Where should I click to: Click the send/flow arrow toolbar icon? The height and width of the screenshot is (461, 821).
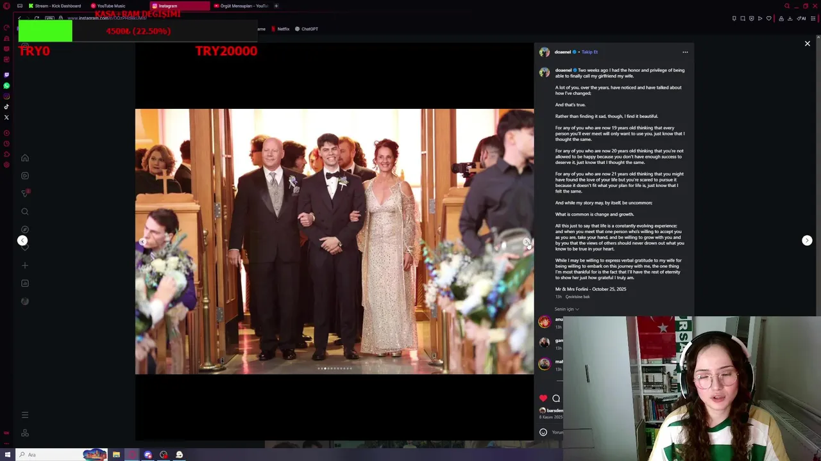pyautogui.click(x=761, y=19)
